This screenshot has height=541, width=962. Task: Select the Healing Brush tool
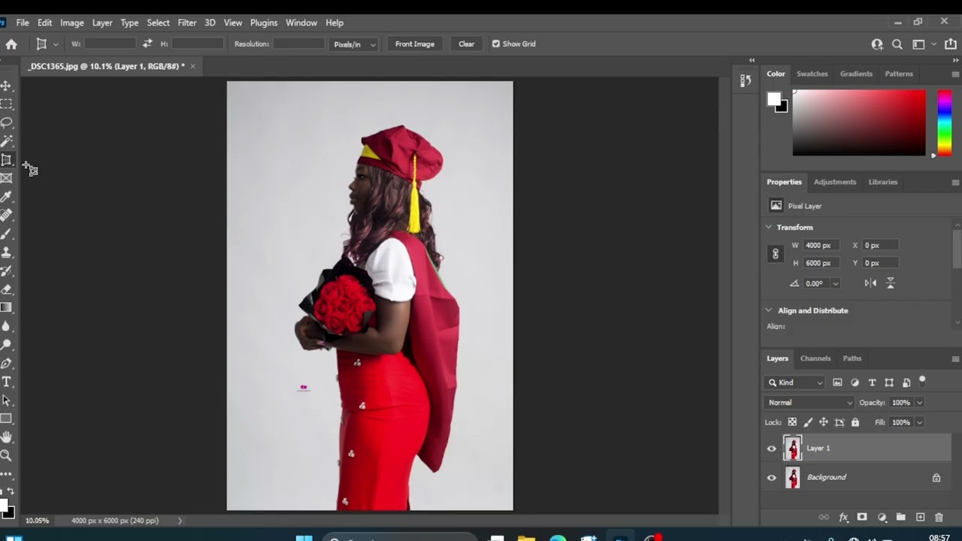click(x=6, y=215)
